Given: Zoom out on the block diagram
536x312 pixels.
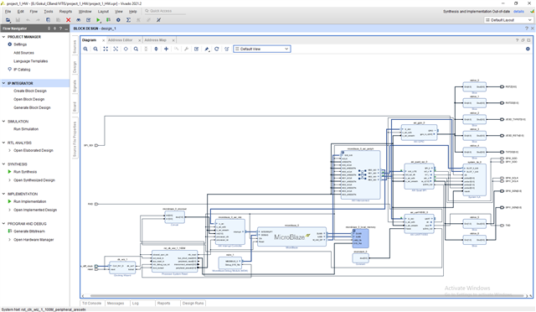Looking at the screenshot, I should pyautogui.click(x=95, y=49).
